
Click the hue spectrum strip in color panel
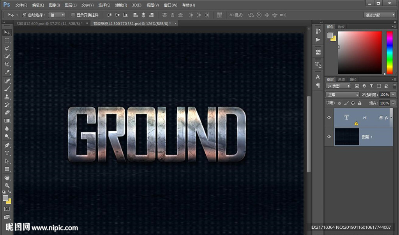[x=389, y=52]
